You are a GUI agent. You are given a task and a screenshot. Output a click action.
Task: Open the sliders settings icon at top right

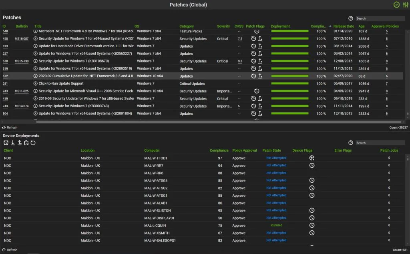click(406, 5)
